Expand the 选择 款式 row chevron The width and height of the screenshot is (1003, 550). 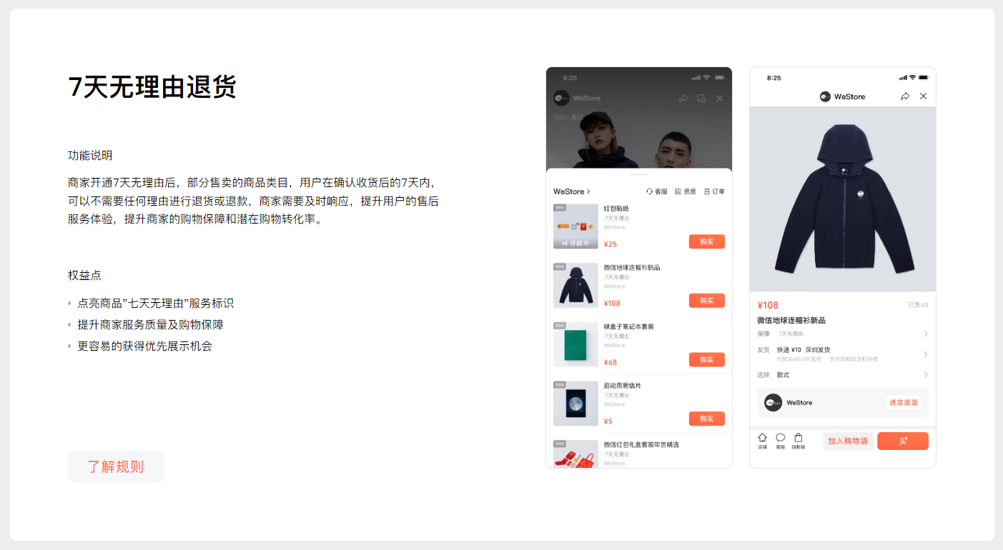coord(926,375)
